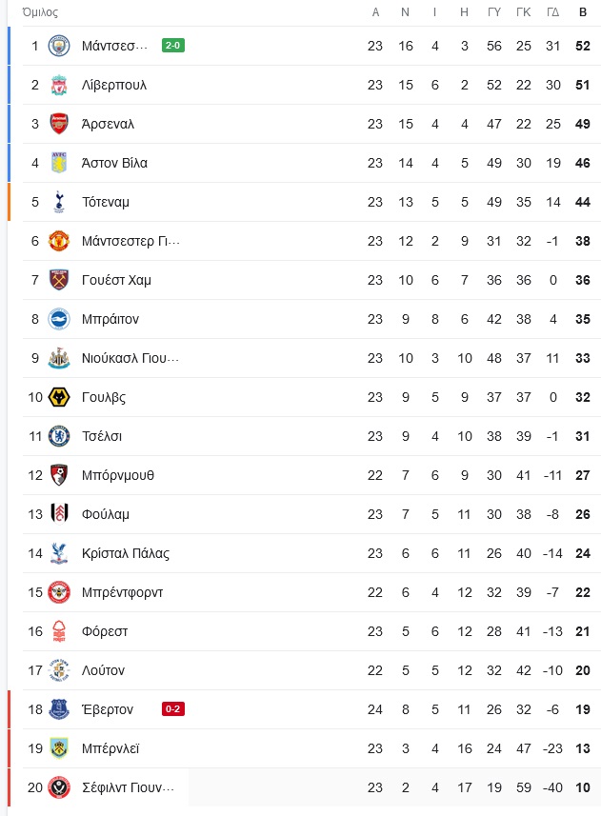
Task: Open the Γουέστ Χαμ team link
Action: pyautogui.click(x=116, y=280)
